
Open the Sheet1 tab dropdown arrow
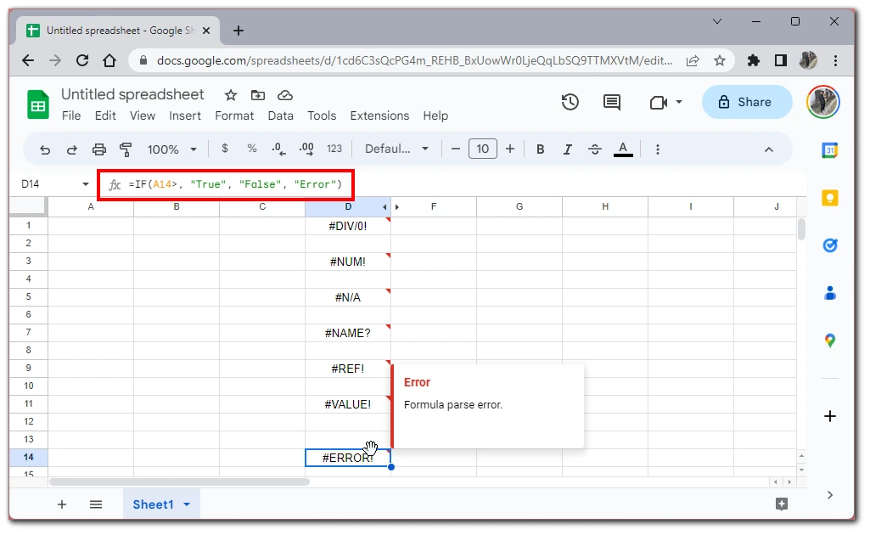pos(187,504)
